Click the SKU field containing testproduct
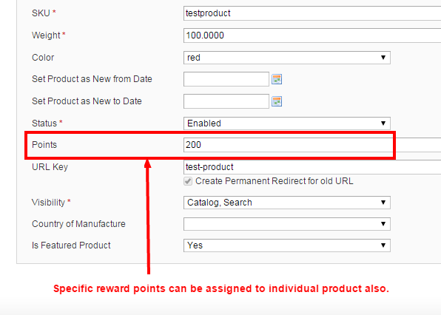 [312, 13]
